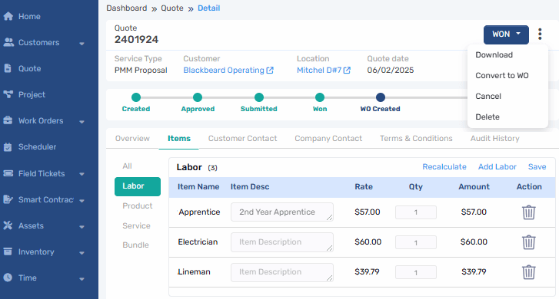View the Audit History tab
The width and height of the screenshot is (559, 299).
(x=495, y=138)
